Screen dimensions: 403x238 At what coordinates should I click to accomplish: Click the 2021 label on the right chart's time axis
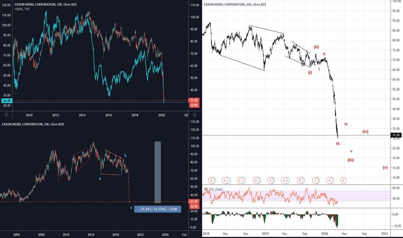(x=385, y=234)
